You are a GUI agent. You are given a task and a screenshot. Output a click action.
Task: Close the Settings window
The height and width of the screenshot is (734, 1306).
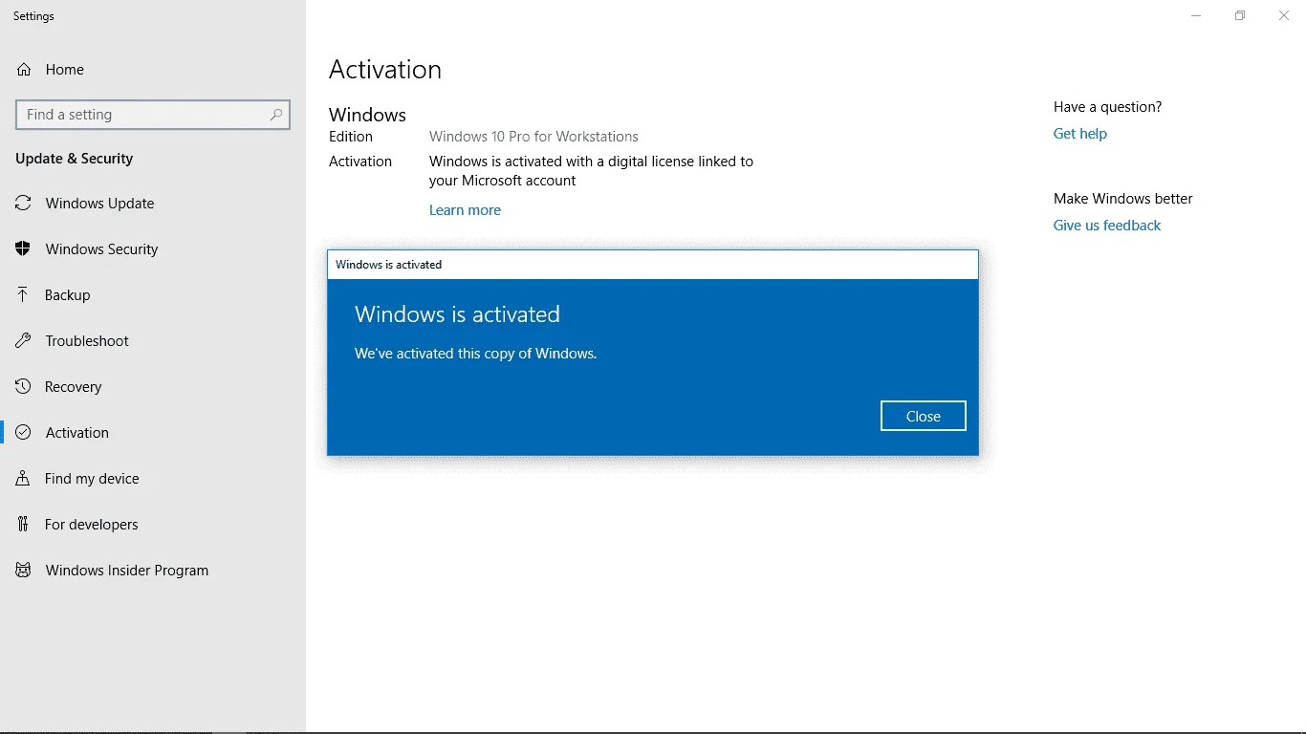pos(1284,15)
